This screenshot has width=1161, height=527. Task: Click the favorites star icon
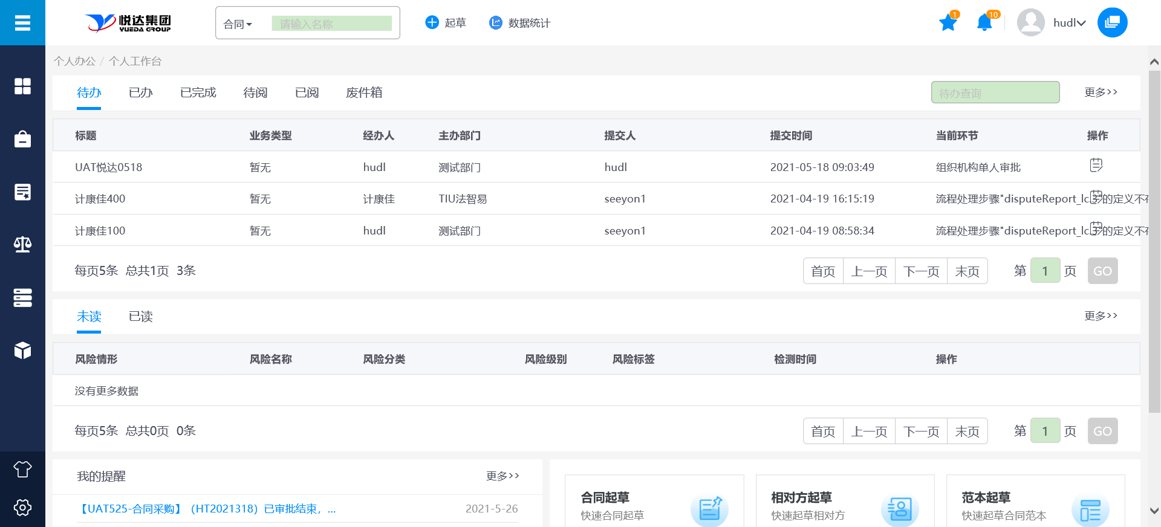948,24
